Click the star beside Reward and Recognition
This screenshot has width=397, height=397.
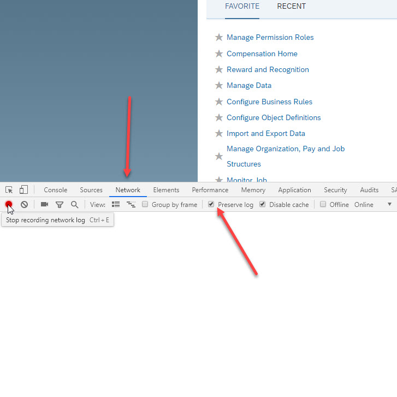[219, 69]
